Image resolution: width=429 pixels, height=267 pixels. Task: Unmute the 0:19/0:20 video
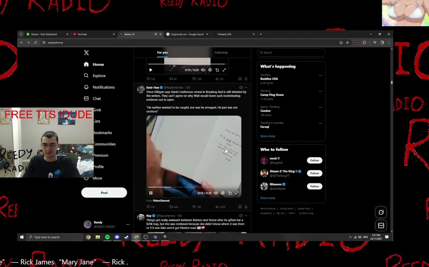[203, 70]
